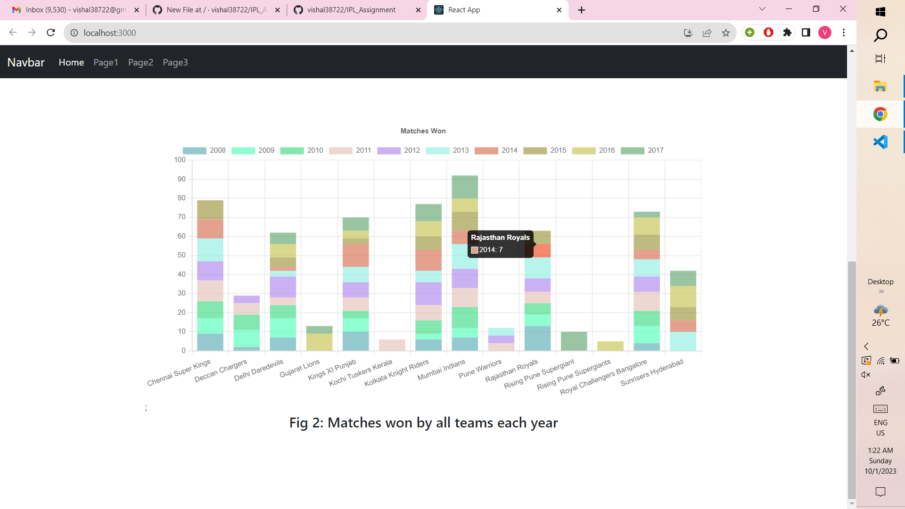Click the browser forward arrow
The height and width of the screenshot is (509, 905).
(32, 33)
